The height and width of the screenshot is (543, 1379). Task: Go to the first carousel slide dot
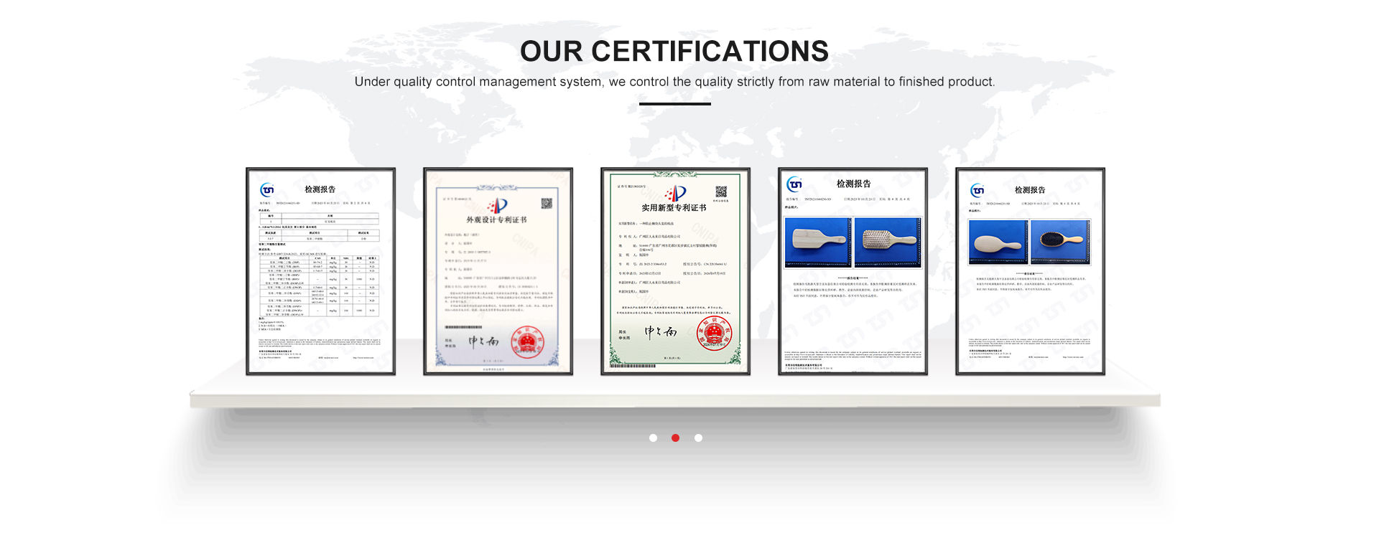point(653,438)
